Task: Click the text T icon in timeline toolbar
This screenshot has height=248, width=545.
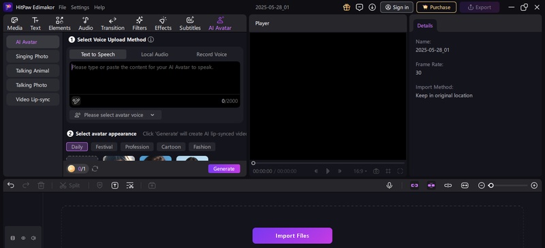Action: [x=114, y=185]
